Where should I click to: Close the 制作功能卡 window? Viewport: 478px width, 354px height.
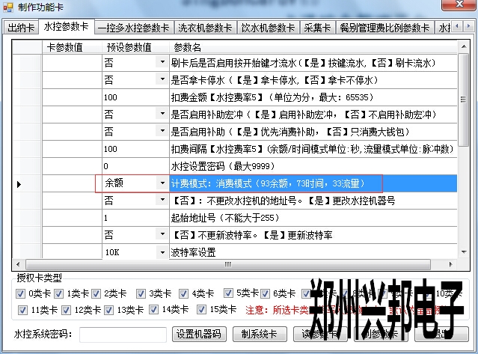457,8
